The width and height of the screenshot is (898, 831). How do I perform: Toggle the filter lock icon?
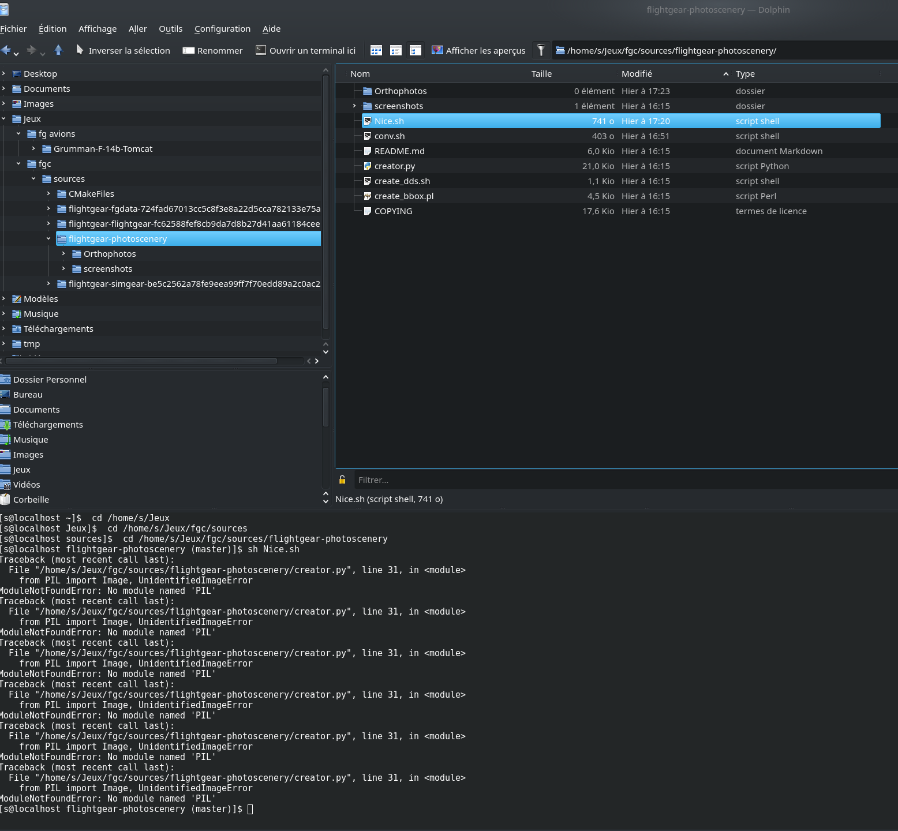pyautogui.click(x=342, y=480)
